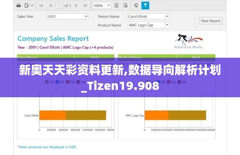240x155 pixels.
Task: Toggle the print layout icon
Action: (116, 6)
